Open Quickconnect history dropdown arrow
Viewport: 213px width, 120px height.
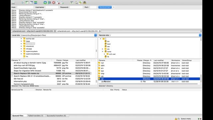click(114, 7)
